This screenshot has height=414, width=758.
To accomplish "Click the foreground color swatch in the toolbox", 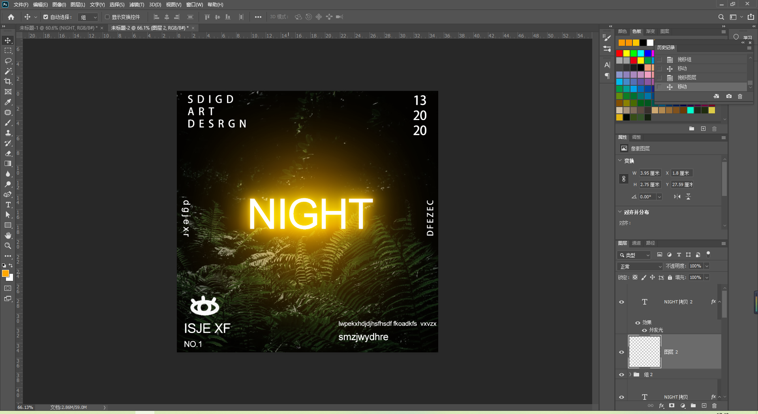I will click(6, 273).
